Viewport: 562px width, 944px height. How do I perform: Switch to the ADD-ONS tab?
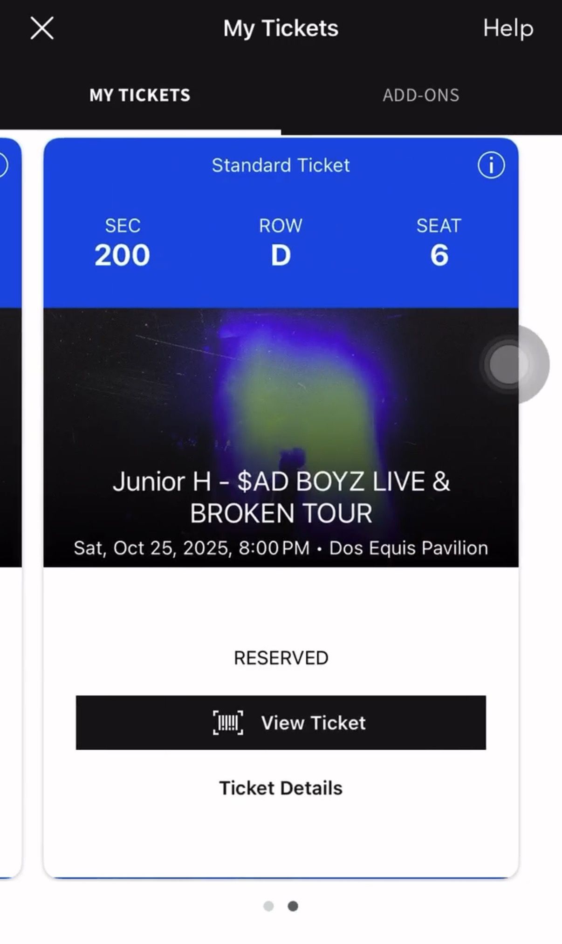pos(421,96)
